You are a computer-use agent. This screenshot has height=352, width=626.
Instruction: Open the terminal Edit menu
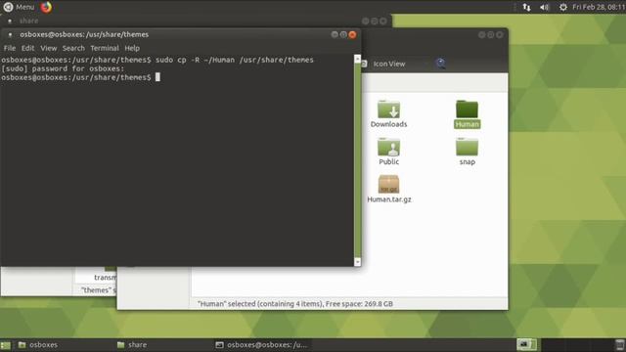point(27,48)
